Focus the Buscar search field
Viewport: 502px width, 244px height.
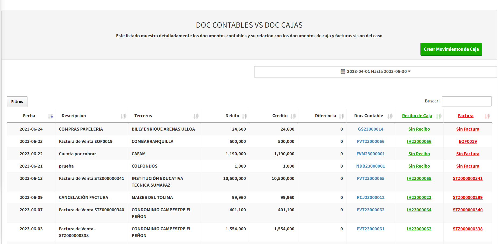coord(466,101)
